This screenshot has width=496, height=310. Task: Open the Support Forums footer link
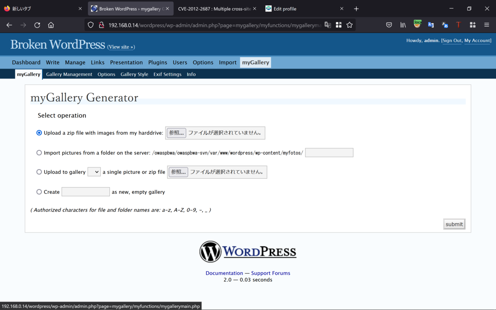pos(271,273)
